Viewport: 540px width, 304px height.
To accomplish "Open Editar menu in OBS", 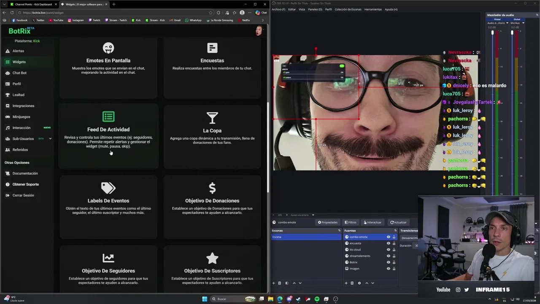I will click(292, 9).
